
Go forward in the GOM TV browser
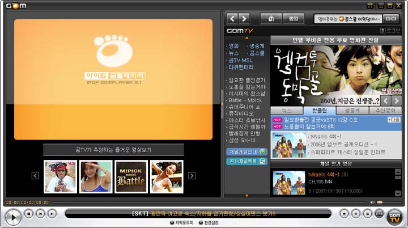[244, 19]
